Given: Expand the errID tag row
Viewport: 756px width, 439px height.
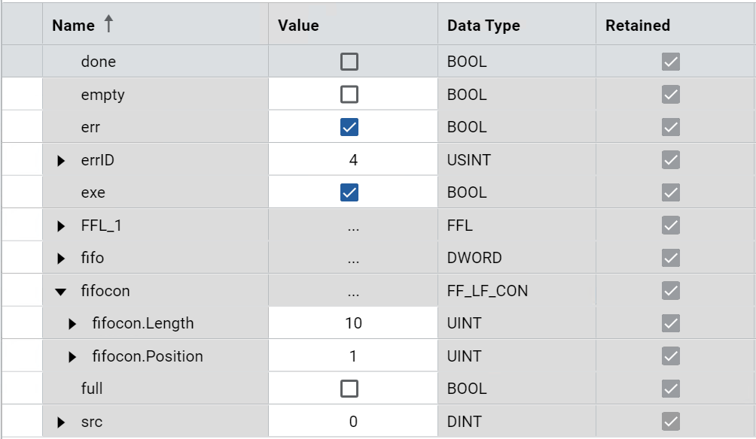Looking at the screenshot, I should point(61,160).
